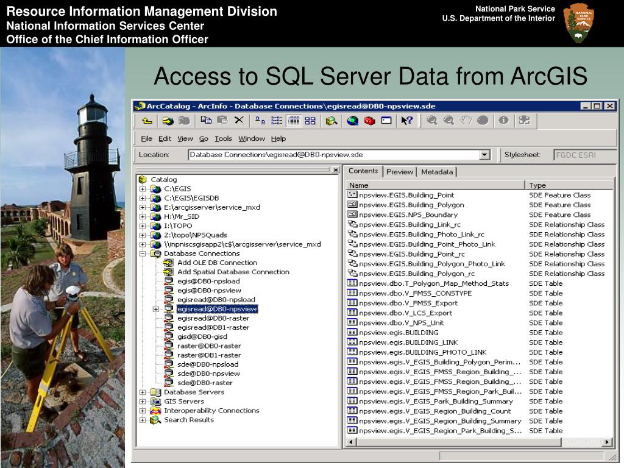Click the Up One Level toolbar icon
Screen dimensions: 624x468
tap(147, 121)
